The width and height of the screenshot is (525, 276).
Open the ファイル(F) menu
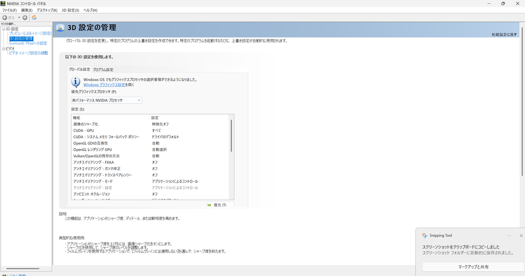[9, 11]
